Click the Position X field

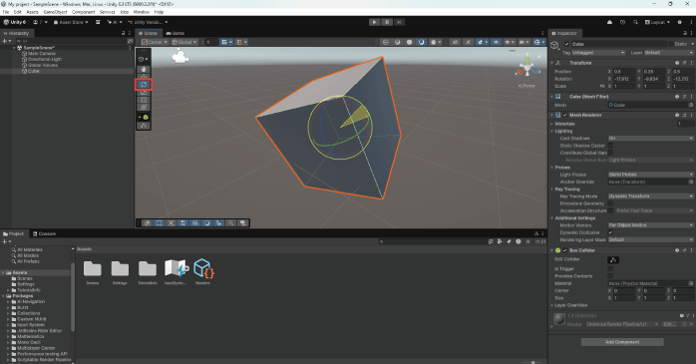point(623,72)
